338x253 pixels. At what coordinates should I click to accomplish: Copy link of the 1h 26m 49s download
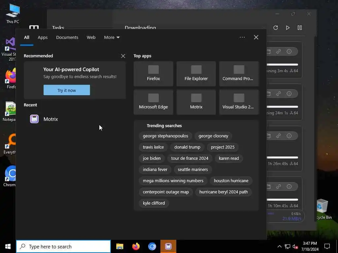point(279,136)
